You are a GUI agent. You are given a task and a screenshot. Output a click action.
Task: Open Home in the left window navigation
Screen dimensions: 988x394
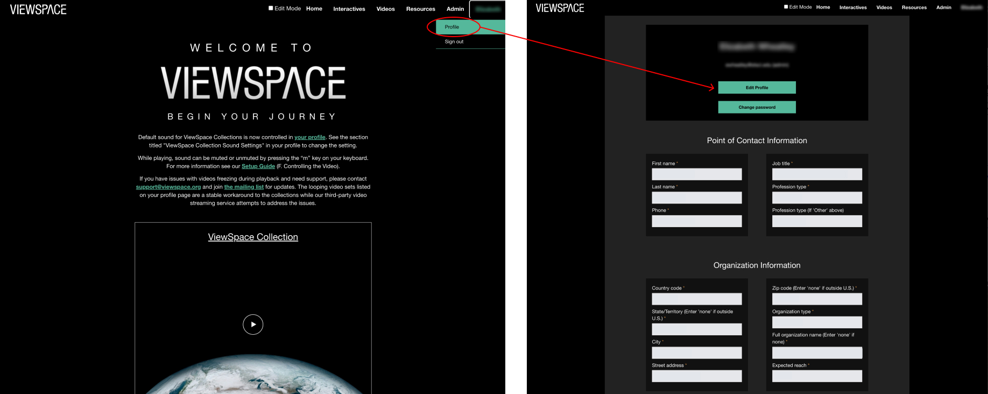(x=314, y=9)
